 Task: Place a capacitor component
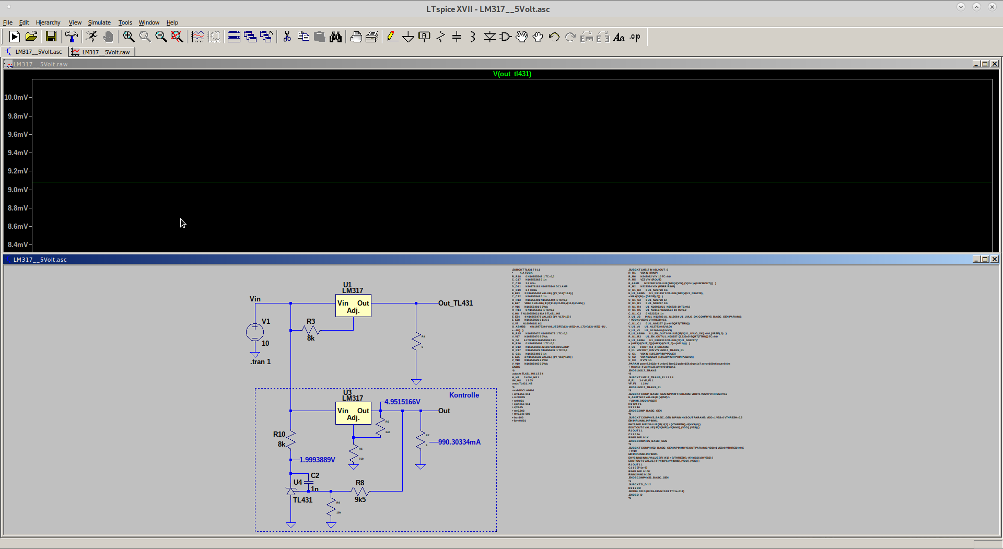[x=457, y=37]
